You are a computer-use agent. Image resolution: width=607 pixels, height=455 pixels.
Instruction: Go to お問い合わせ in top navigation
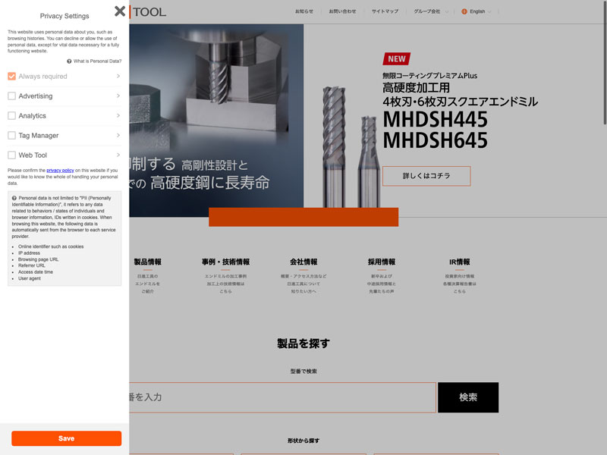click(342, 11)
